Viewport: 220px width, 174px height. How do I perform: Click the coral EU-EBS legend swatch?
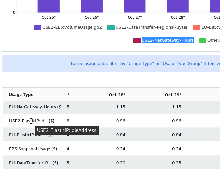coord(197,27)
